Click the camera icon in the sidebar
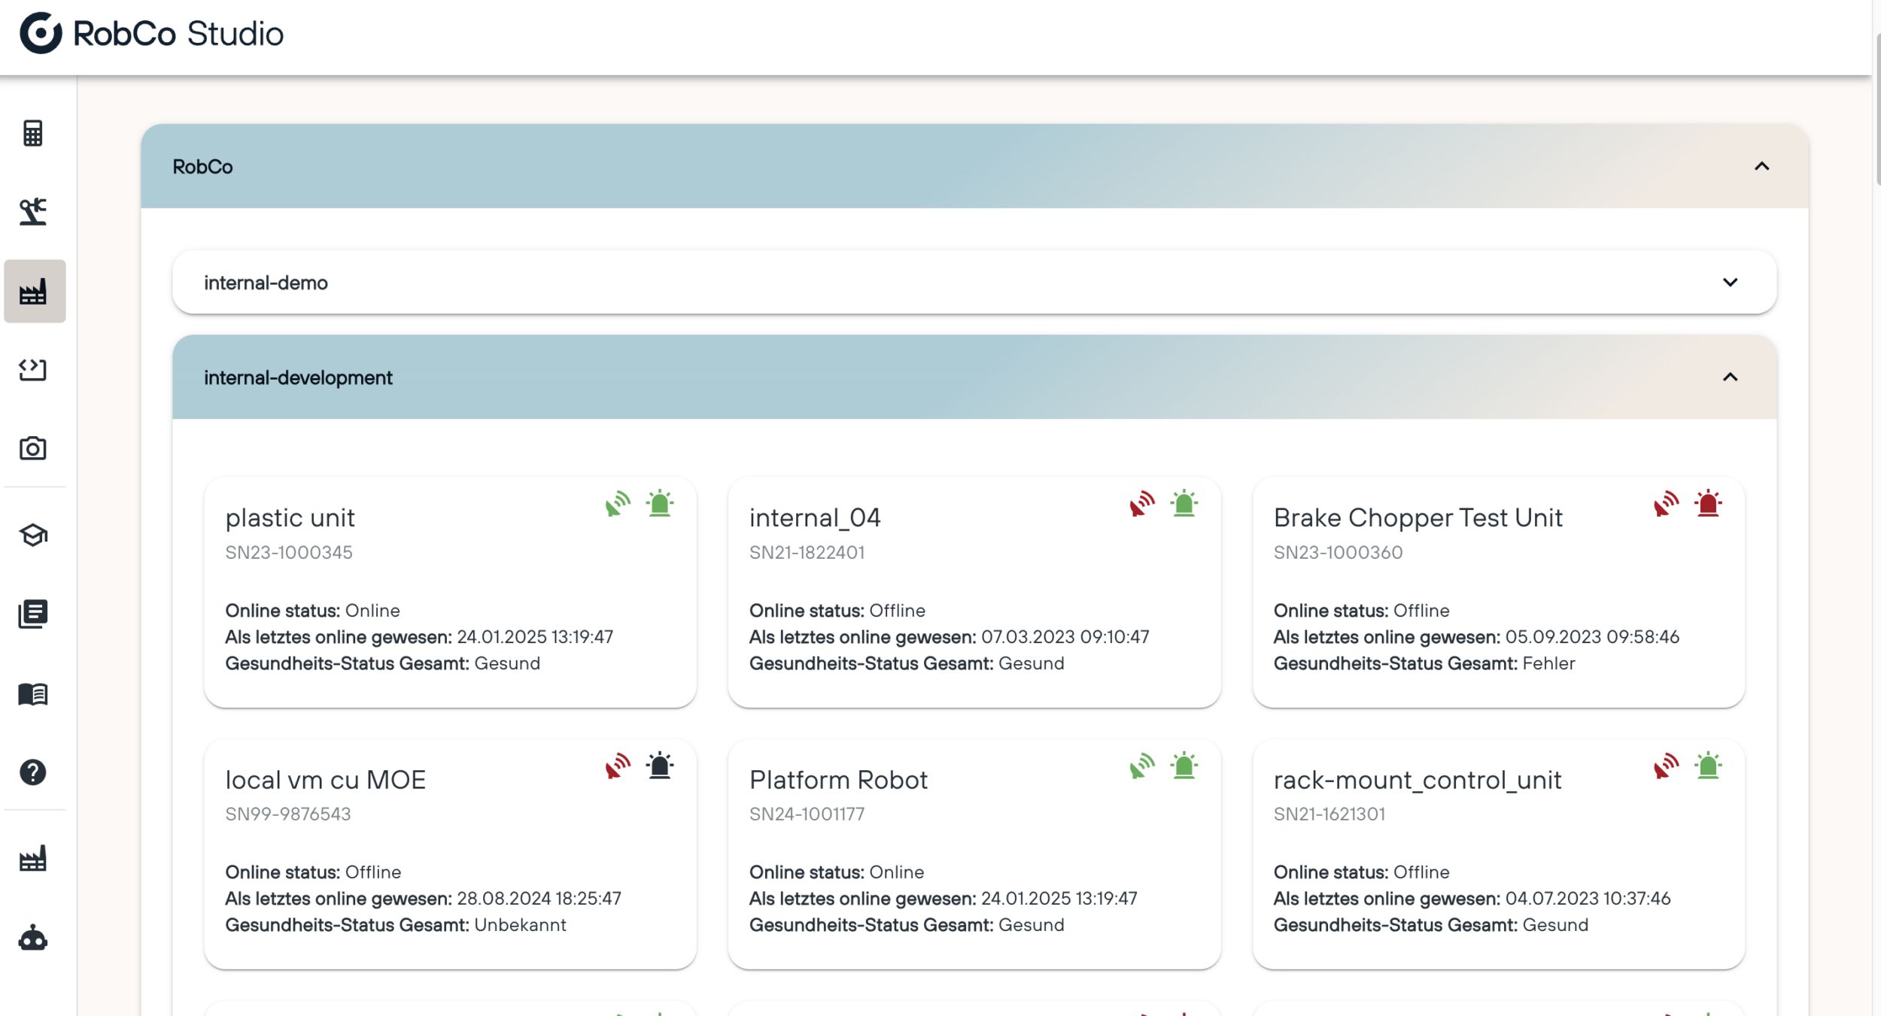The image size is (1881, 1016). click(x=33, y=448)
